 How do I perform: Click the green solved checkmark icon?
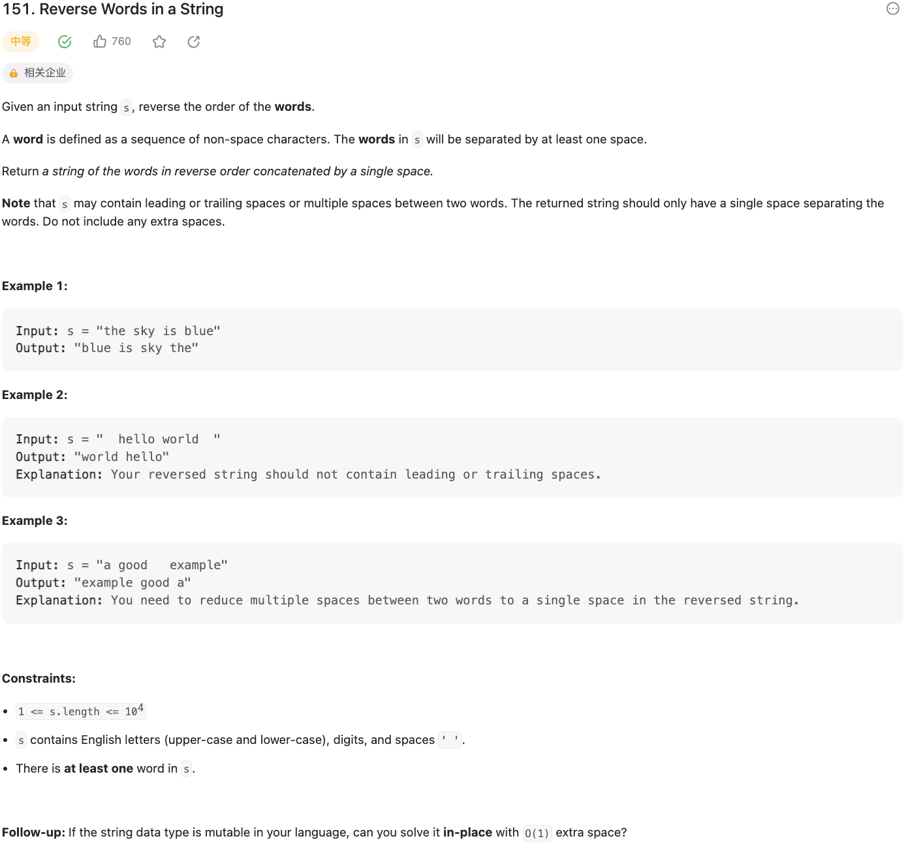tap(65, 42)
